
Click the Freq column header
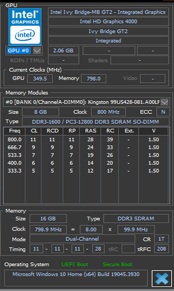[x=15, y=131]
